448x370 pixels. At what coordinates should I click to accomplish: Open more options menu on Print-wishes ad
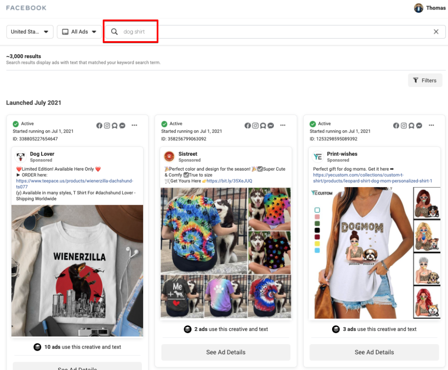coord(431,125)
